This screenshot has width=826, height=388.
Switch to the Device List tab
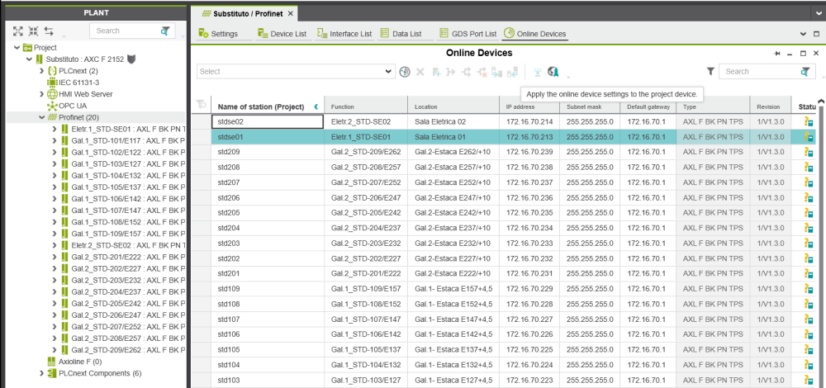(282, 34)
